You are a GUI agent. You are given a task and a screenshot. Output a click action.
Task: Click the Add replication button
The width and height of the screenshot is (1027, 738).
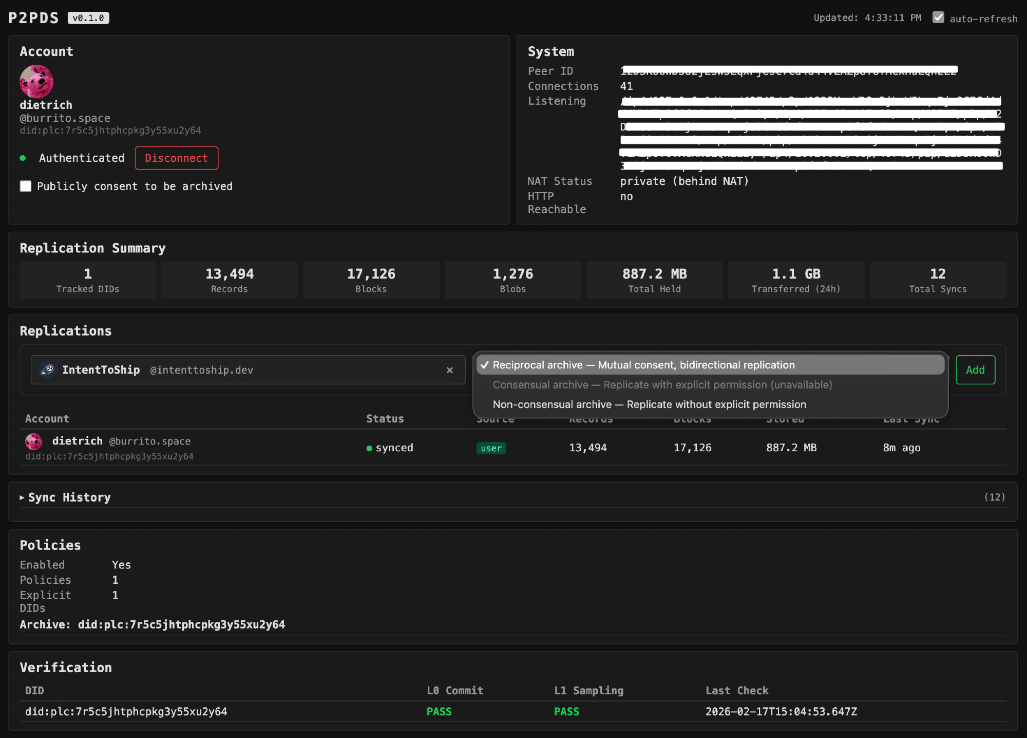coord(975,370)
